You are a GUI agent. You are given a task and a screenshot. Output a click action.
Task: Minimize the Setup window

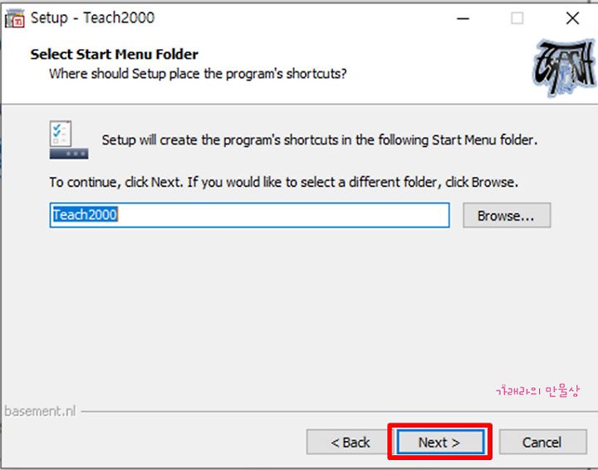463,18
